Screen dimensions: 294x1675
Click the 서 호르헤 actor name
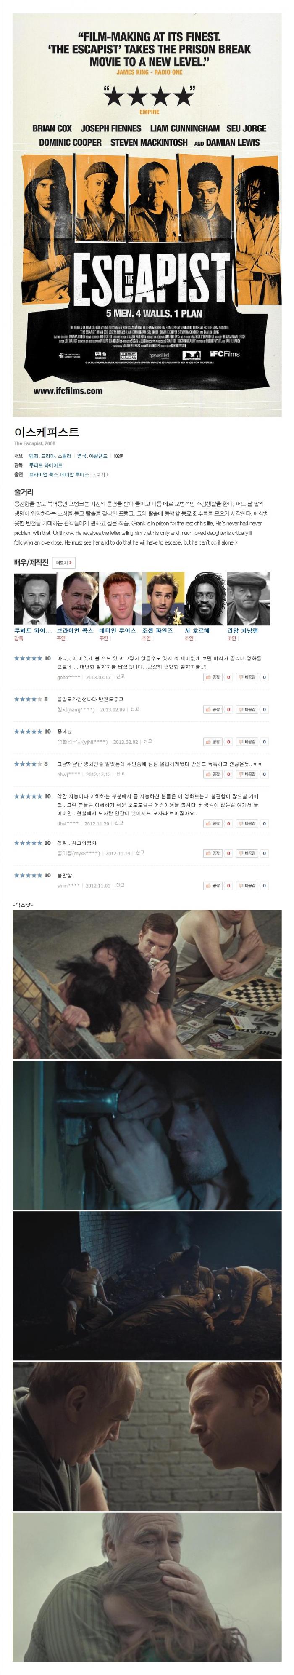click(197, 631)
